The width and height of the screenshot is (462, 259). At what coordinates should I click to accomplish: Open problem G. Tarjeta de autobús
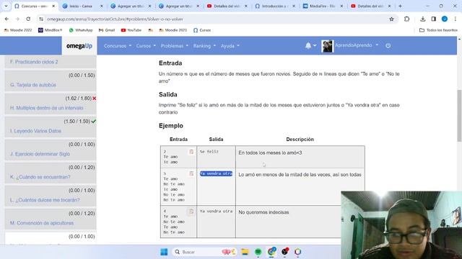click(x=33, y=85)
